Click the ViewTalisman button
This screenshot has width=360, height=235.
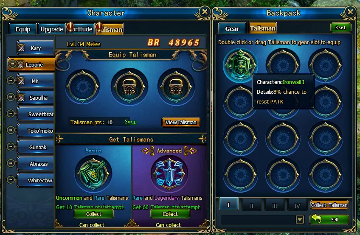(181, 122)
